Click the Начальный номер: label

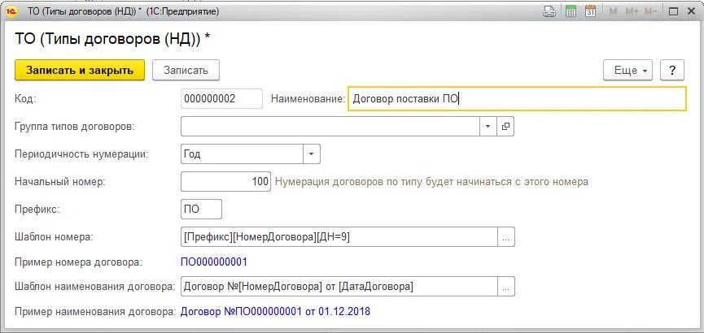[x=59, y=182]
